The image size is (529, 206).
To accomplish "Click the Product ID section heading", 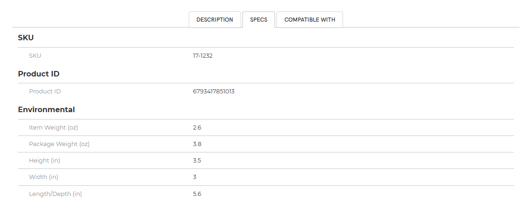I will pyautogui.click(x=39, y=74).
